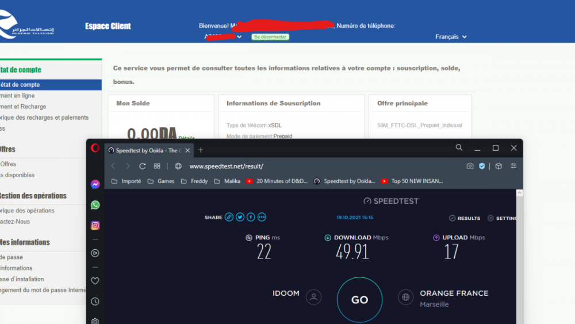
Task: Expand the Français language dropdown
Action: coord(451,37)
